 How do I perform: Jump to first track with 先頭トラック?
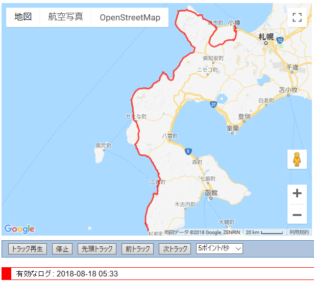pos(97,249)
